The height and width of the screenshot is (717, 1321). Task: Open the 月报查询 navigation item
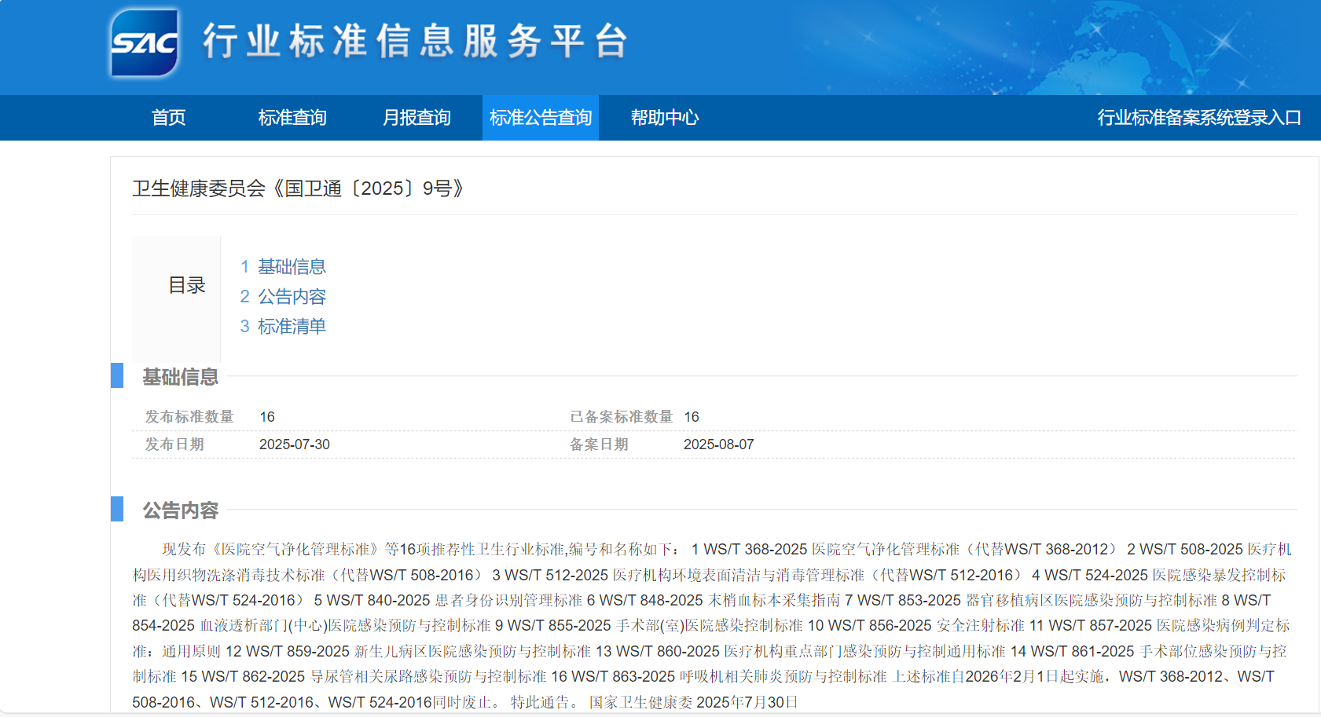pyautogui.click(x=416, y=118)
